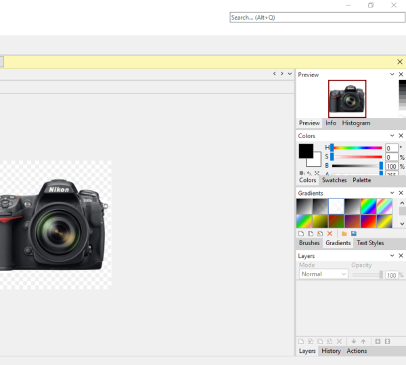Switch to the Palette tab

[x=362, y=180]
